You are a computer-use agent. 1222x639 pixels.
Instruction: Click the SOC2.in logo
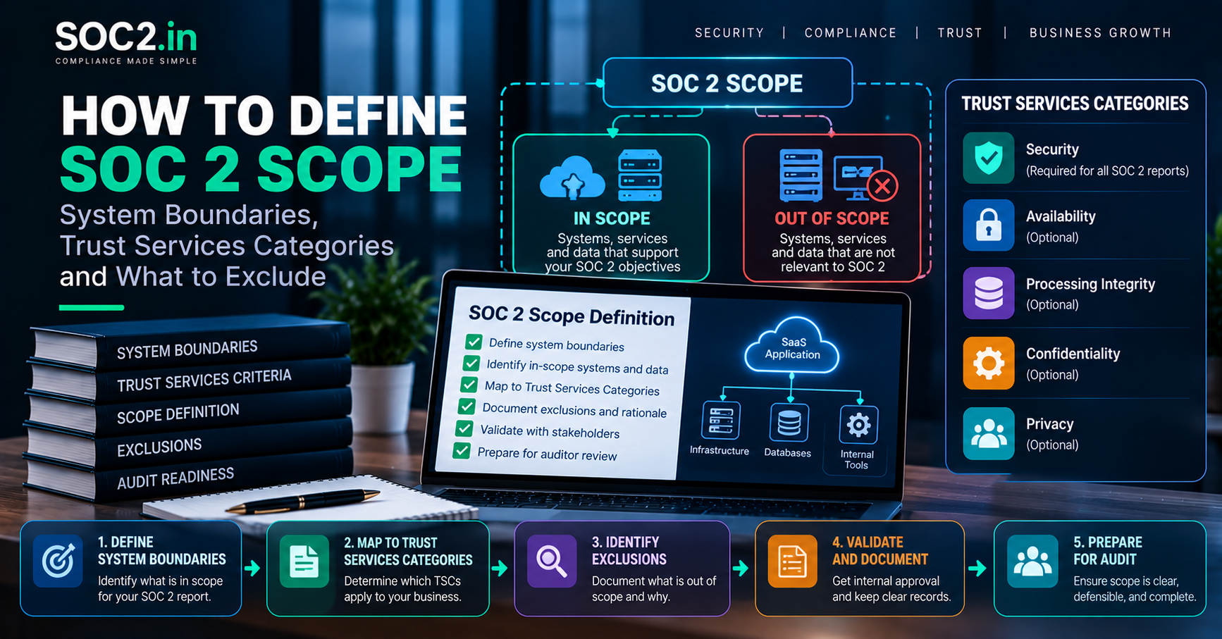[126, 42]
